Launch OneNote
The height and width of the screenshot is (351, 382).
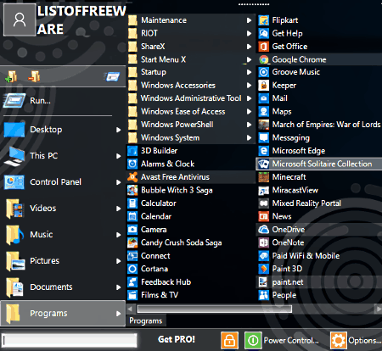[x=319, y=242]
